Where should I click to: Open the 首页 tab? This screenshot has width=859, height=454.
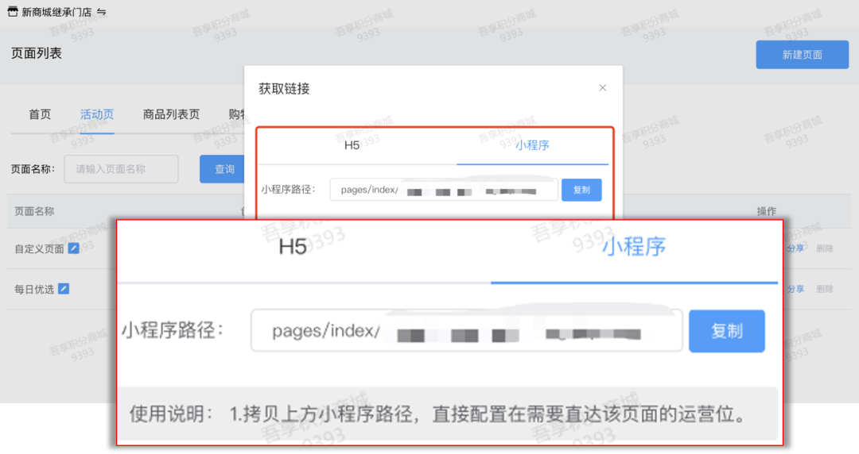pyautogui.click(x=40, y=114)
